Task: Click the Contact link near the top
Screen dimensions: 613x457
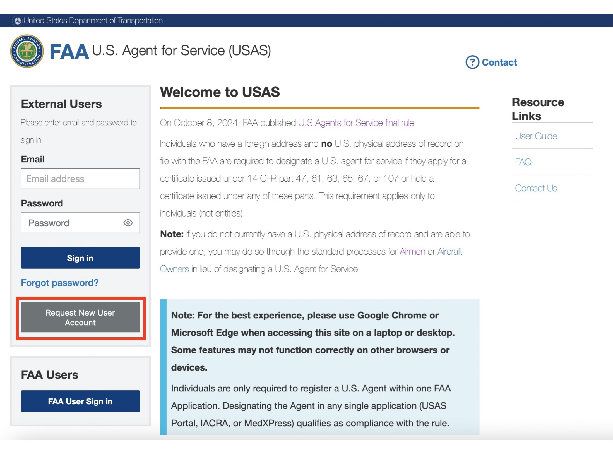Action: tap(499, 62)
